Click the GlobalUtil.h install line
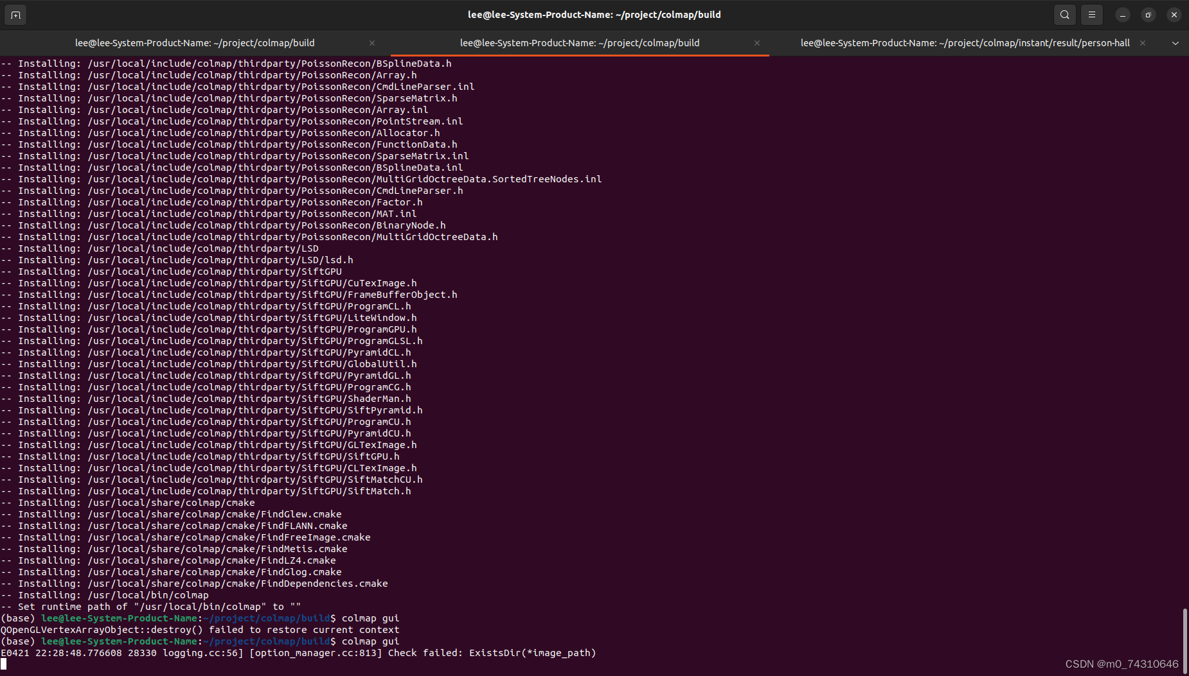 click(x=209, y=364)
